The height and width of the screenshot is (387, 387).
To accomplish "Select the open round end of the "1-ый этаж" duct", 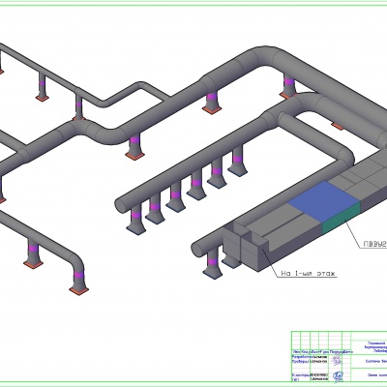I will coord(197,250).
